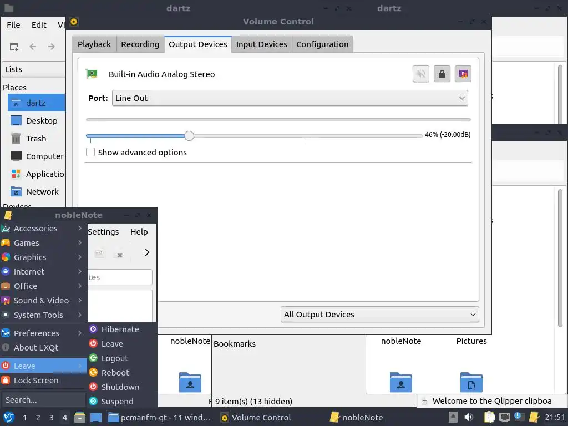Open nobleNote Settings menu
Viewport: 568px width, 426px height.
click(103, 232)
